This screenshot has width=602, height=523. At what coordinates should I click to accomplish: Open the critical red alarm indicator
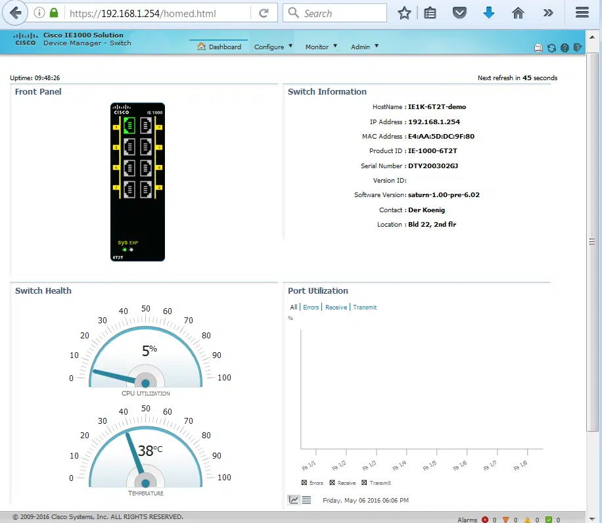485,520
